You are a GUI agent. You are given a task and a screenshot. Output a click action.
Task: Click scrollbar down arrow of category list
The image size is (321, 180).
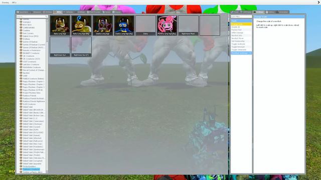[x=47, y=172]
